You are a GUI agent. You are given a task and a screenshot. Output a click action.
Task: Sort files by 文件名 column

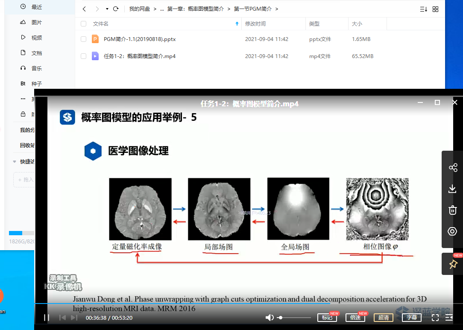(101, 23)
